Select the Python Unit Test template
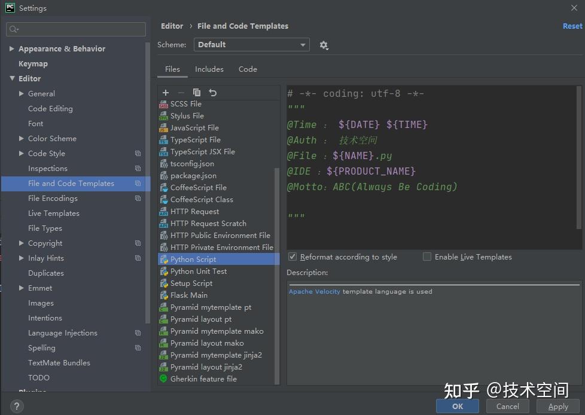Viewport: 585px width, 415px height. coord(197,271)
